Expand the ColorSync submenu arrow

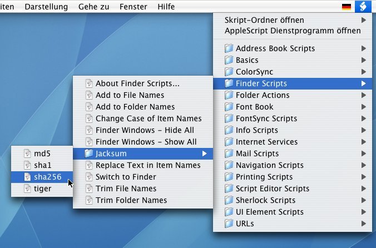[364, 72]
